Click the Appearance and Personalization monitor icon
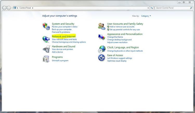The width and height of the screenshot is (195, 113). point(102,37)
